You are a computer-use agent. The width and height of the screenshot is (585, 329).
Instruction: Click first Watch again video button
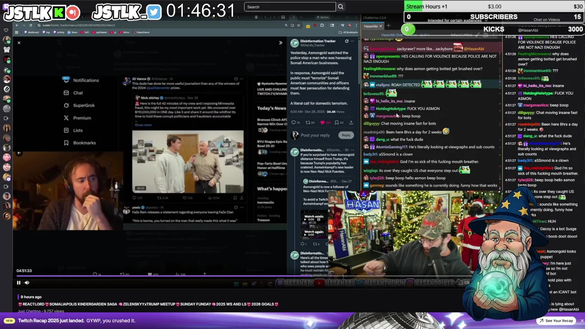tap(314, 217)
